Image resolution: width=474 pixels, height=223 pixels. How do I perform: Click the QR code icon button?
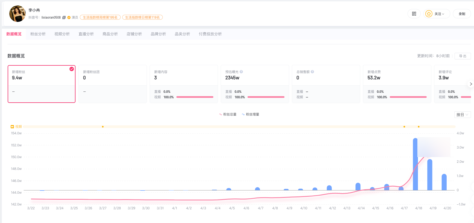click(414, 14)
